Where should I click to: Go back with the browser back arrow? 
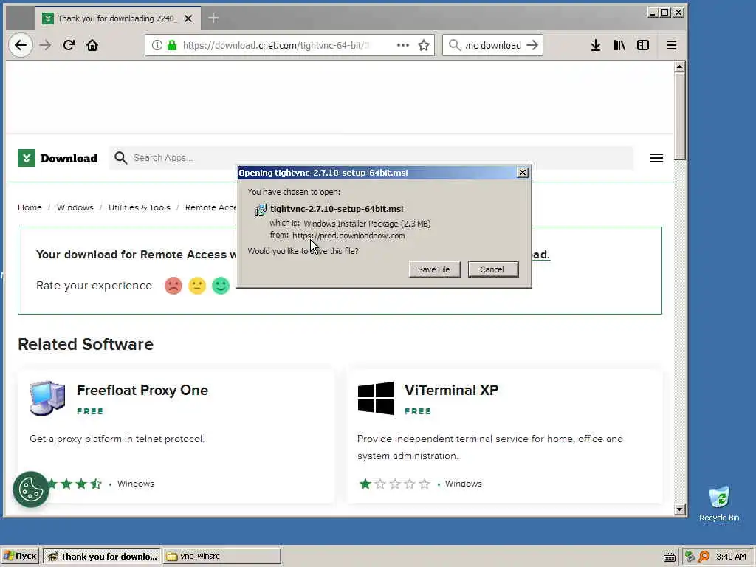(x=20, y=45)
